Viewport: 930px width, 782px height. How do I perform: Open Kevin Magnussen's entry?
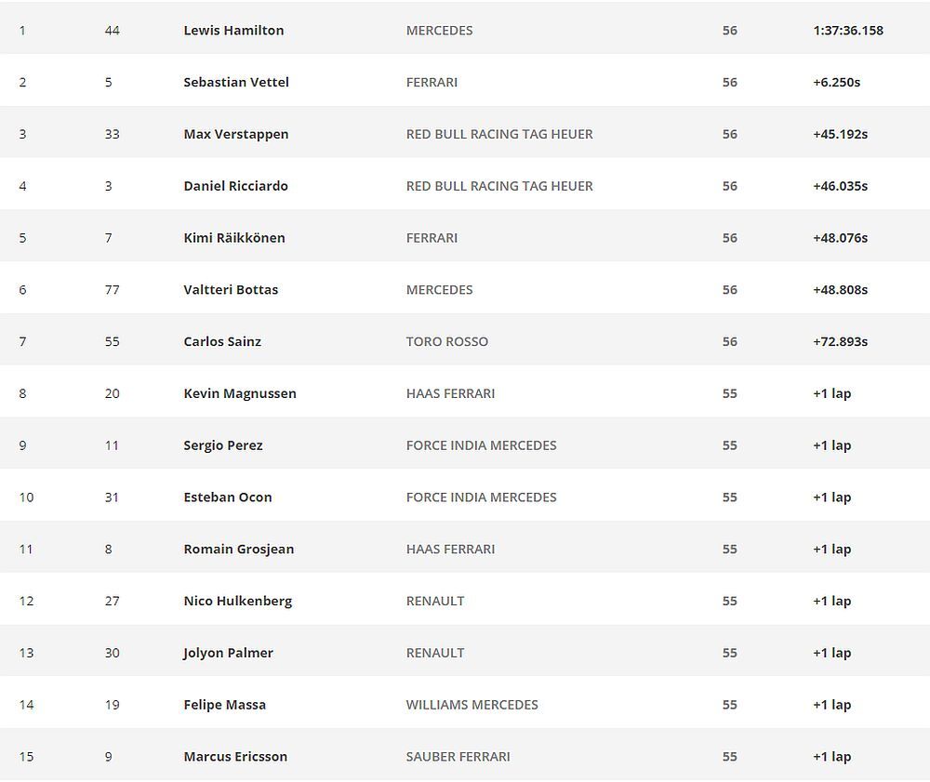pos(240,393)
